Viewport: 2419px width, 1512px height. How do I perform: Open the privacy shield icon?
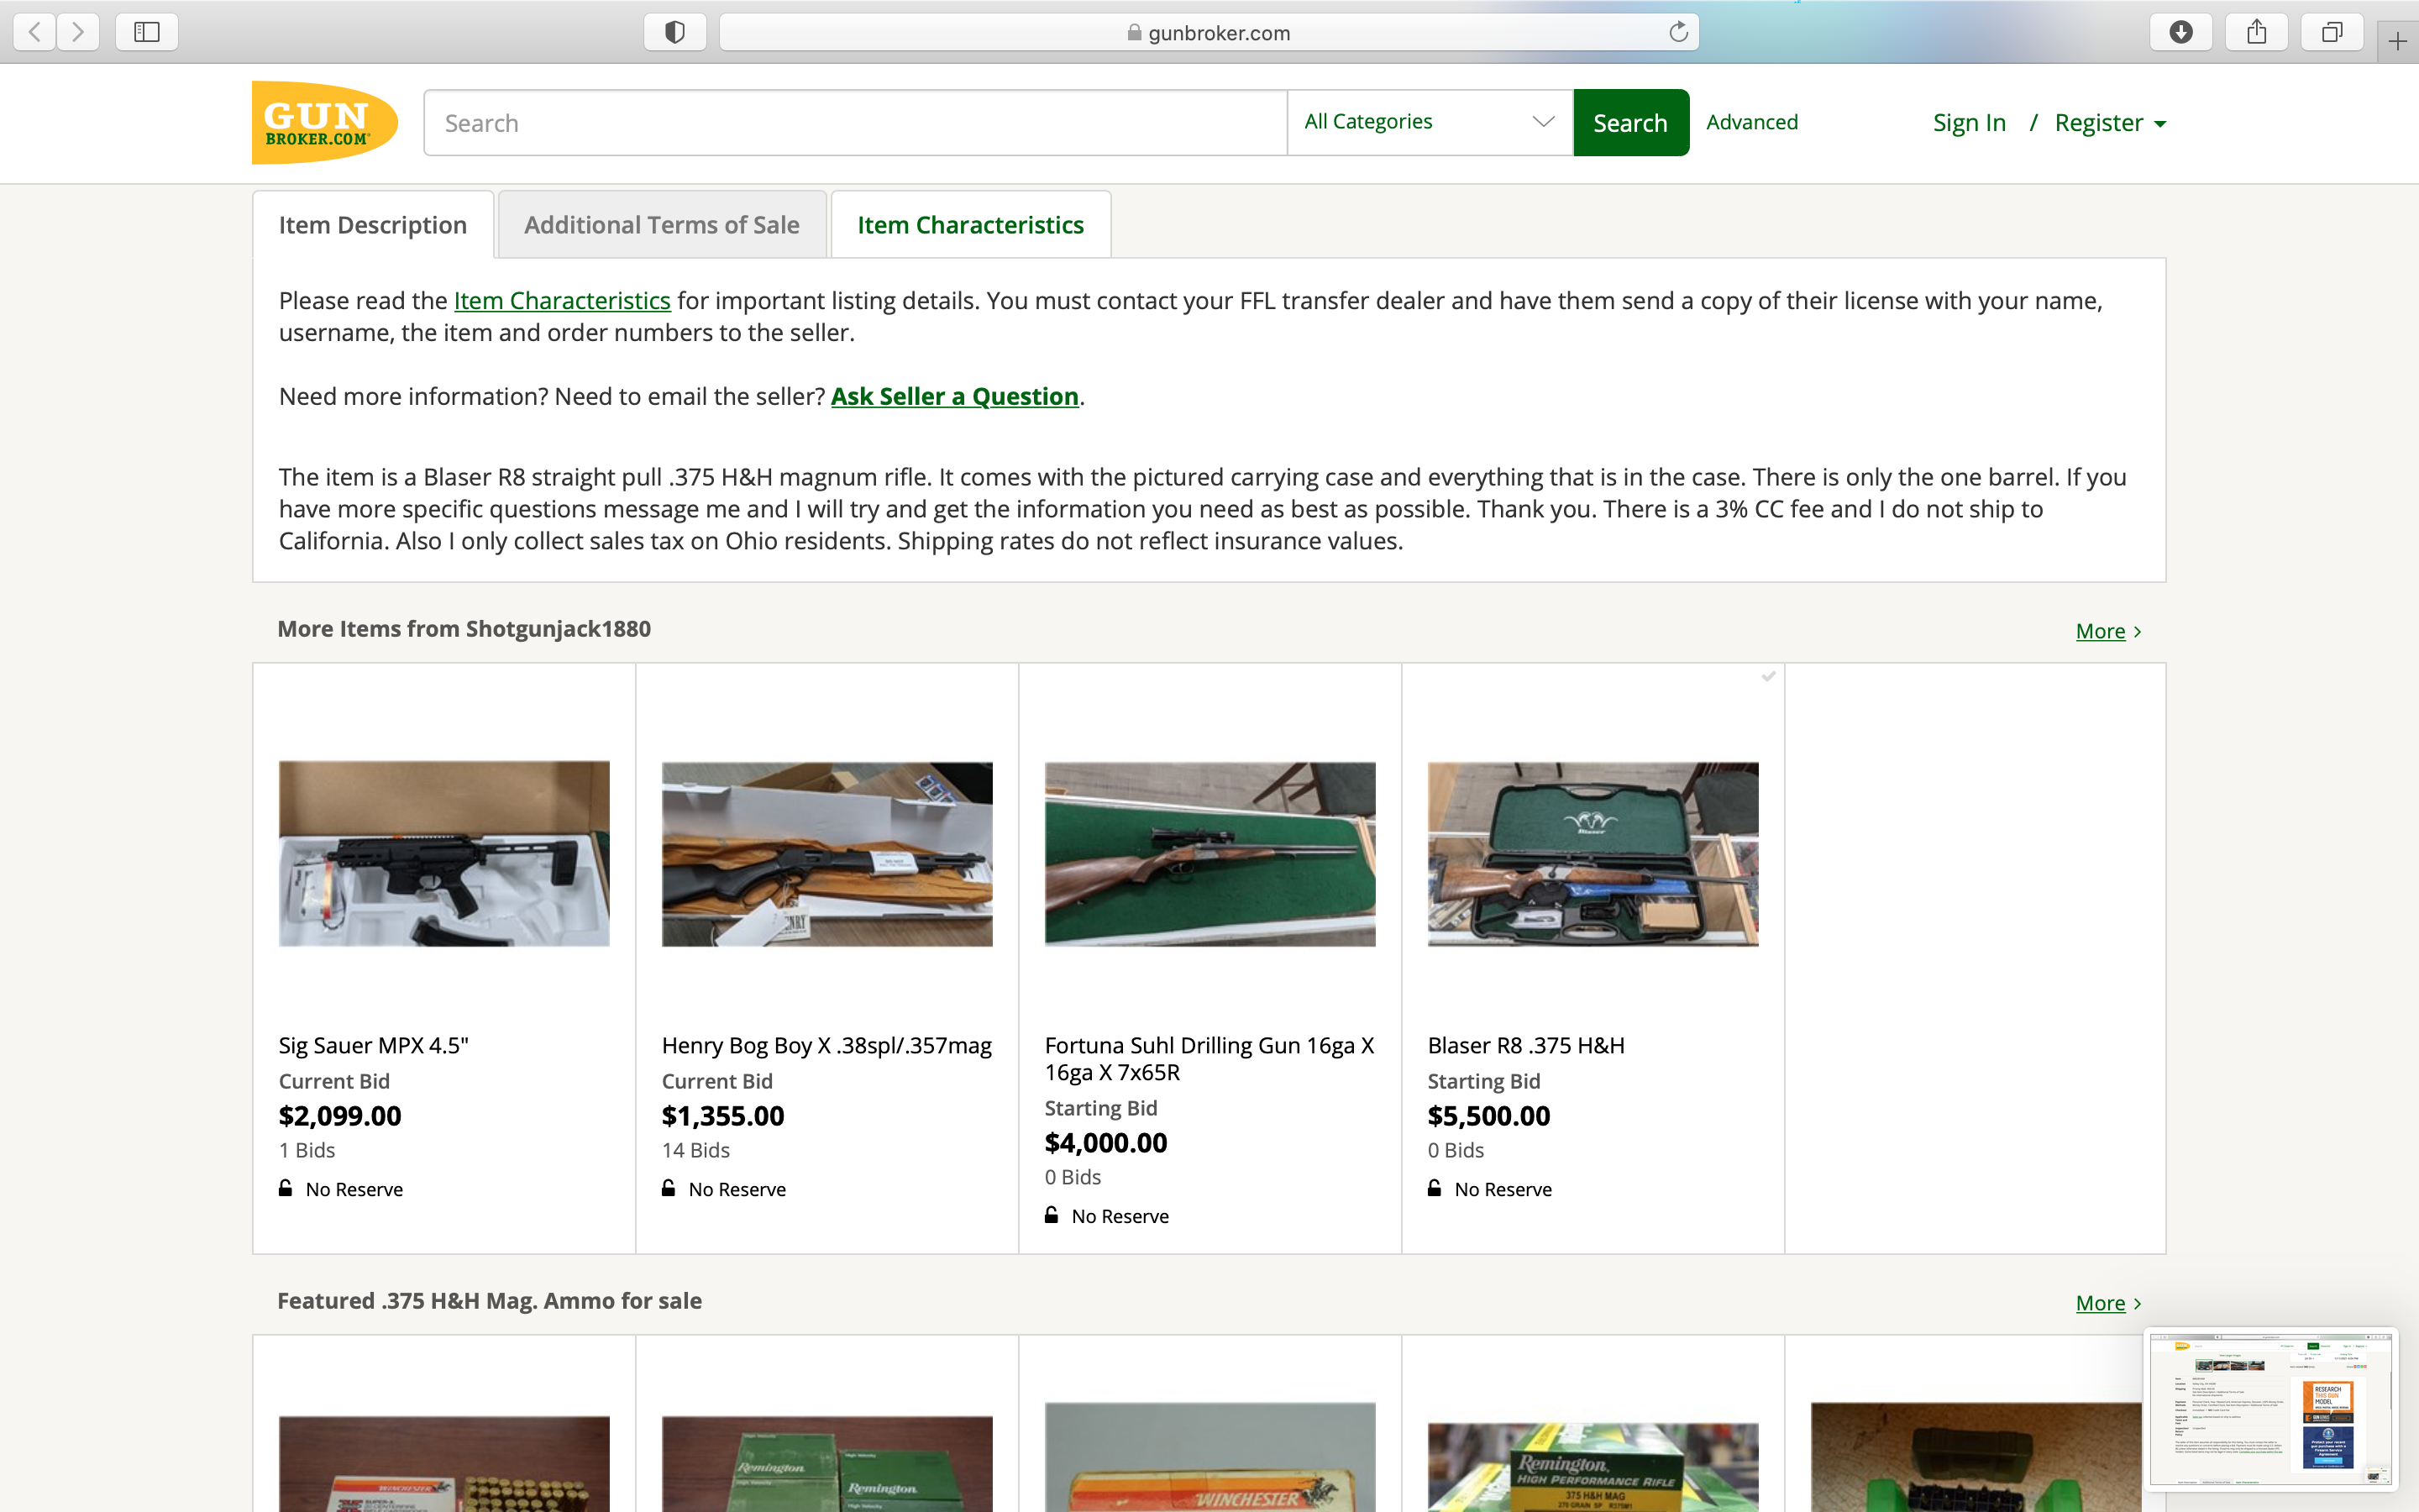[674, 32]
